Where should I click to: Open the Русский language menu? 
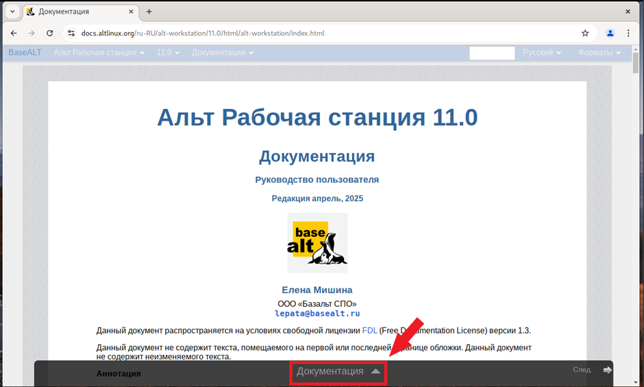tap(541, 53)
